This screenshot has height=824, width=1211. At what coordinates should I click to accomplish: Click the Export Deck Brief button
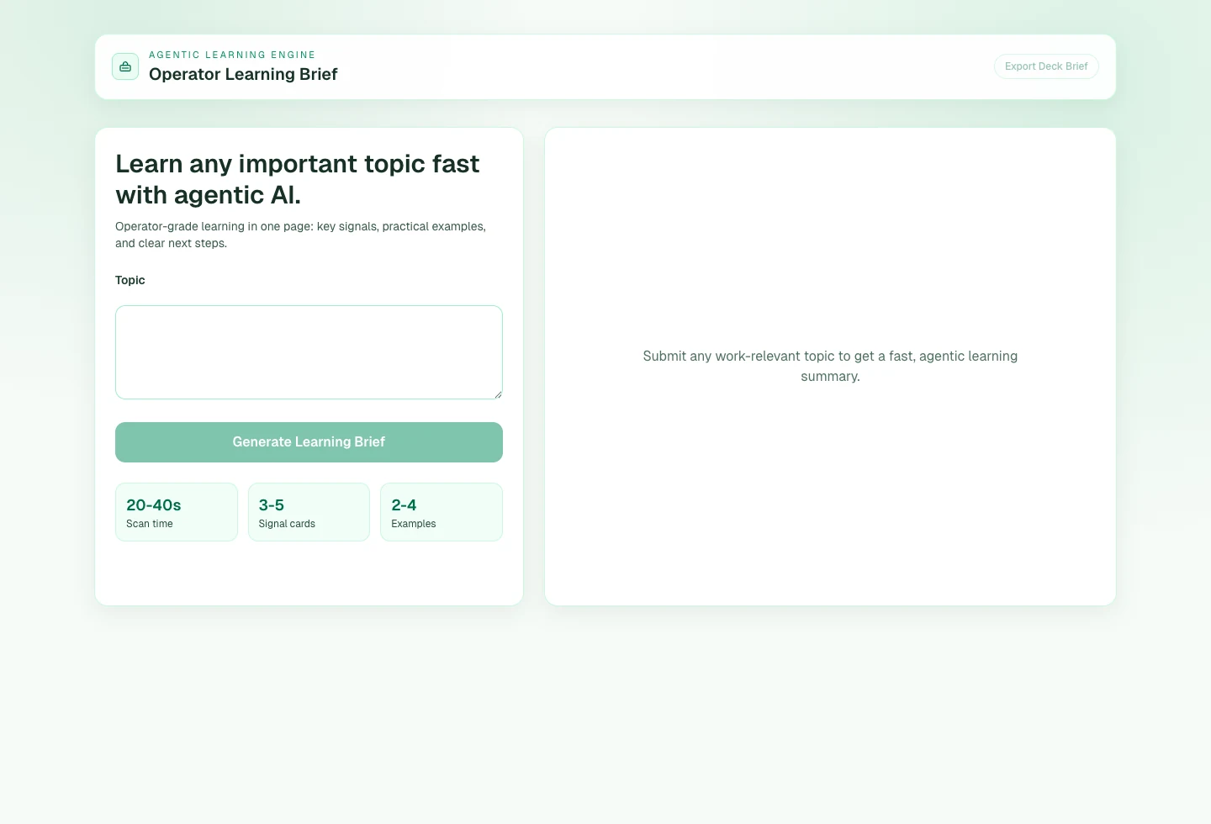click(x=1046, y=66)
